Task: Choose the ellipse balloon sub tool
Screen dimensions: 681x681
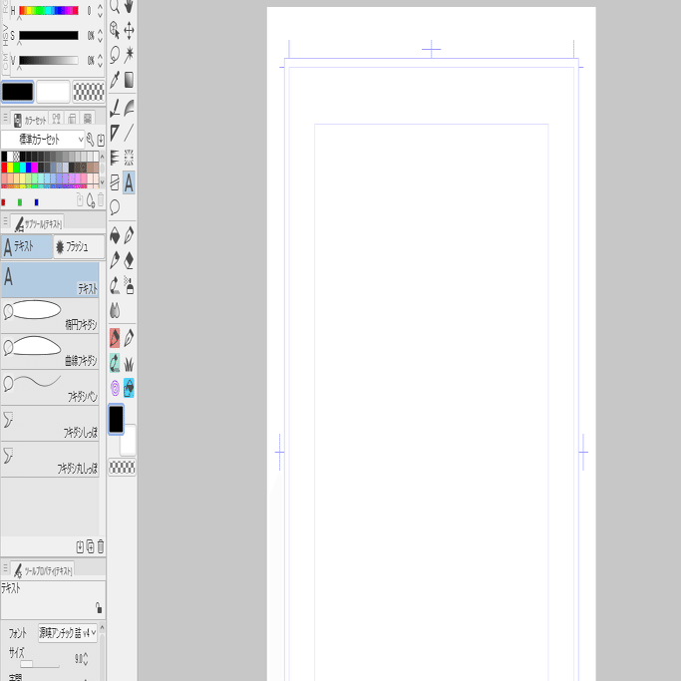Action: (50, 316)
